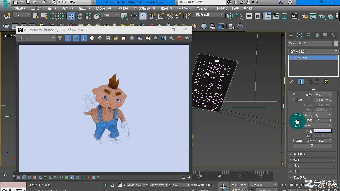Select the Rotate tool
The height and width of the screenshot is (191, 340).
(x=80, y=16)
